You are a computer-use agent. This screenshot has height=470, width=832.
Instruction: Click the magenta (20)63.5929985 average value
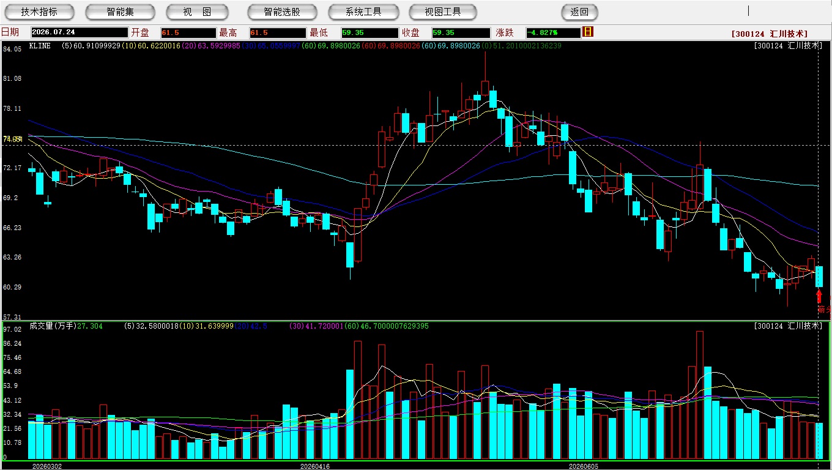pyautogui.click(x=211, y=46)
